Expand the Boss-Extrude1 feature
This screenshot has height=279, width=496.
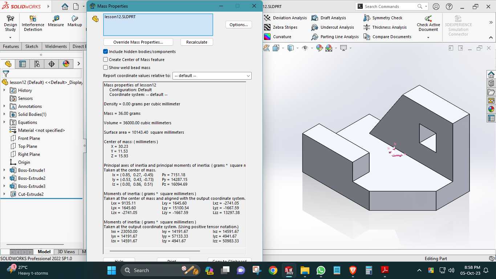coord(4,170)
